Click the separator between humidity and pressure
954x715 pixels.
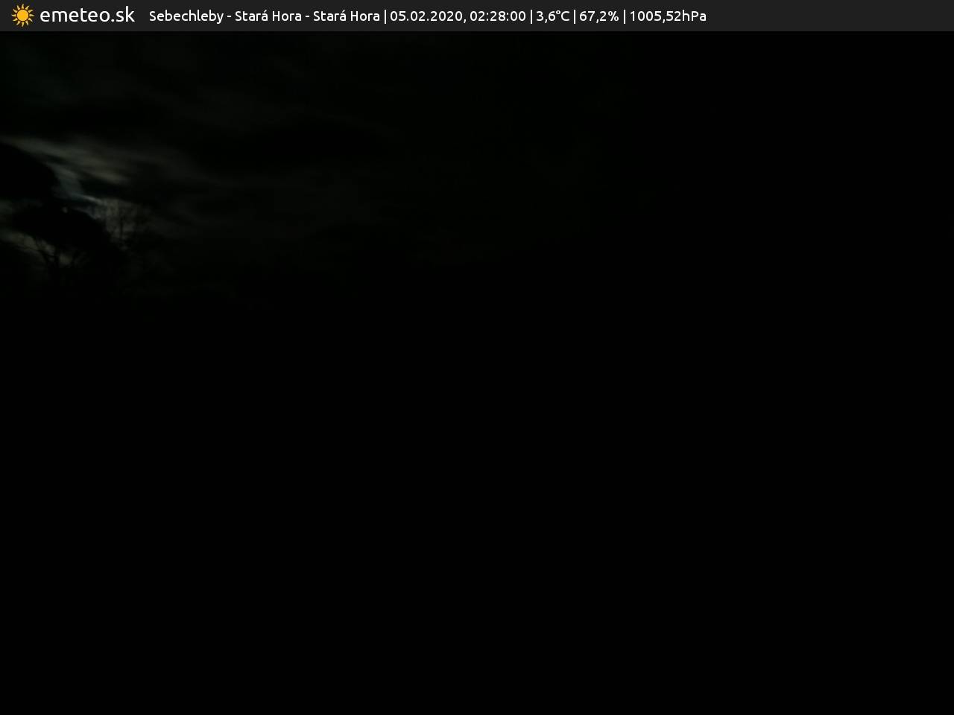point(625,16)
